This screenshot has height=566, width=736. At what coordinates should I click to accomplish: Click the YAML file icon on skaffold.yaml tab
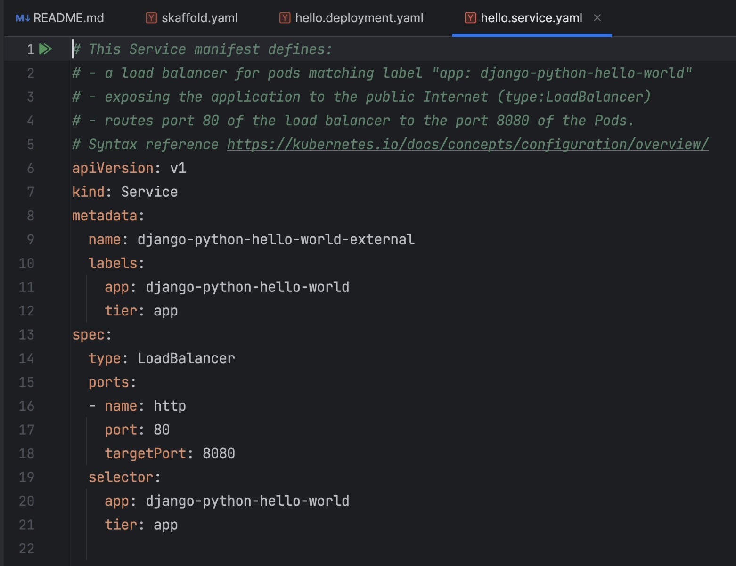(x=151, y=18)
